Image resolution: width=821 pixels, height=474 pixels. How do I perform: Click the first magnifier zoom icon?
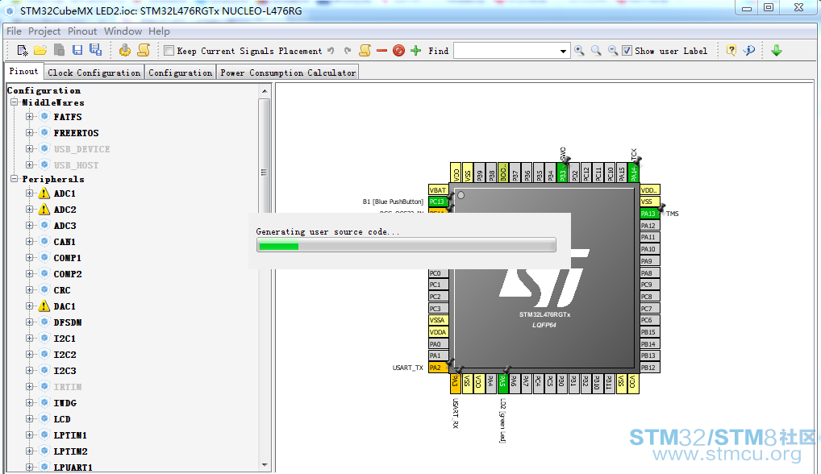[579, 51]
